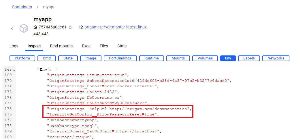
Task: Click the ExternalDomain_SetOnStart=https://localhost line
Action: (104, 132)
